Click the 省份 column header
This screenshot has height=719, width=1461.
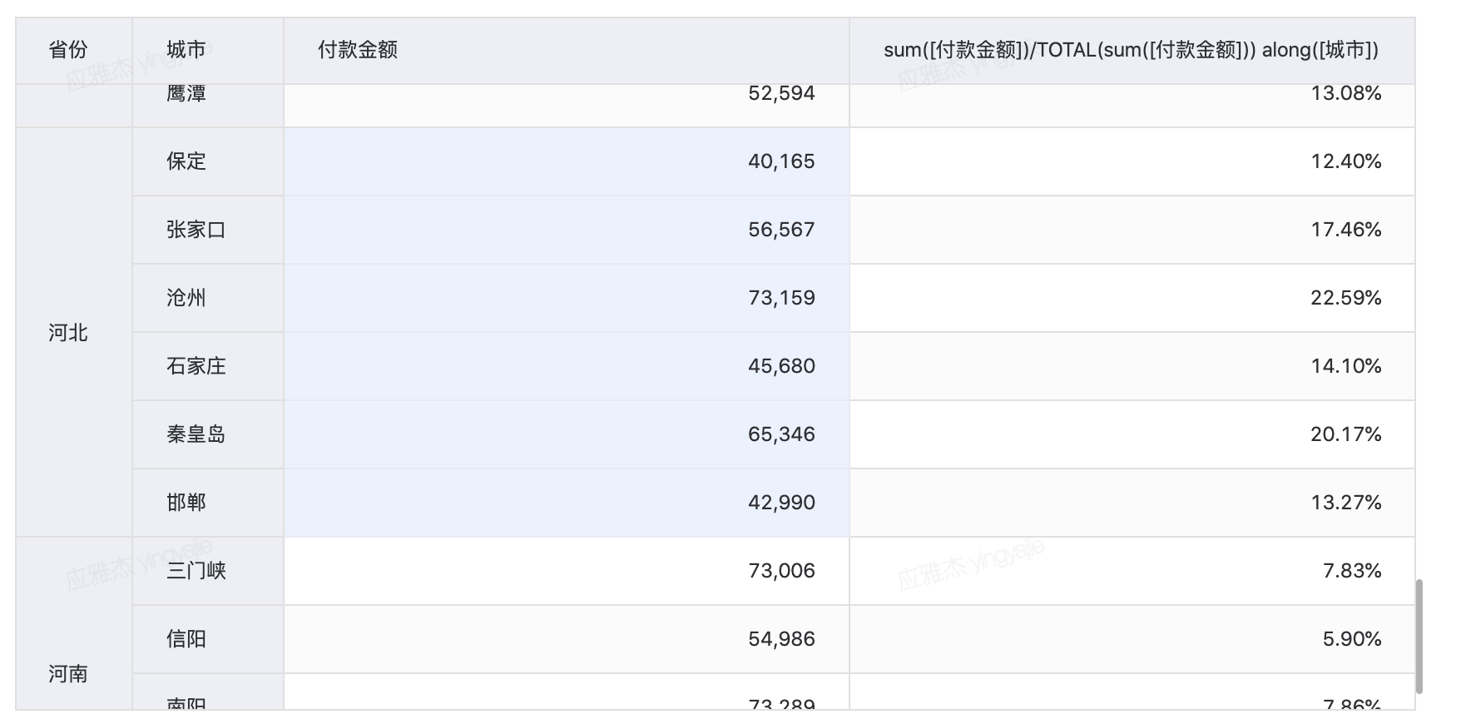[68, 50]
